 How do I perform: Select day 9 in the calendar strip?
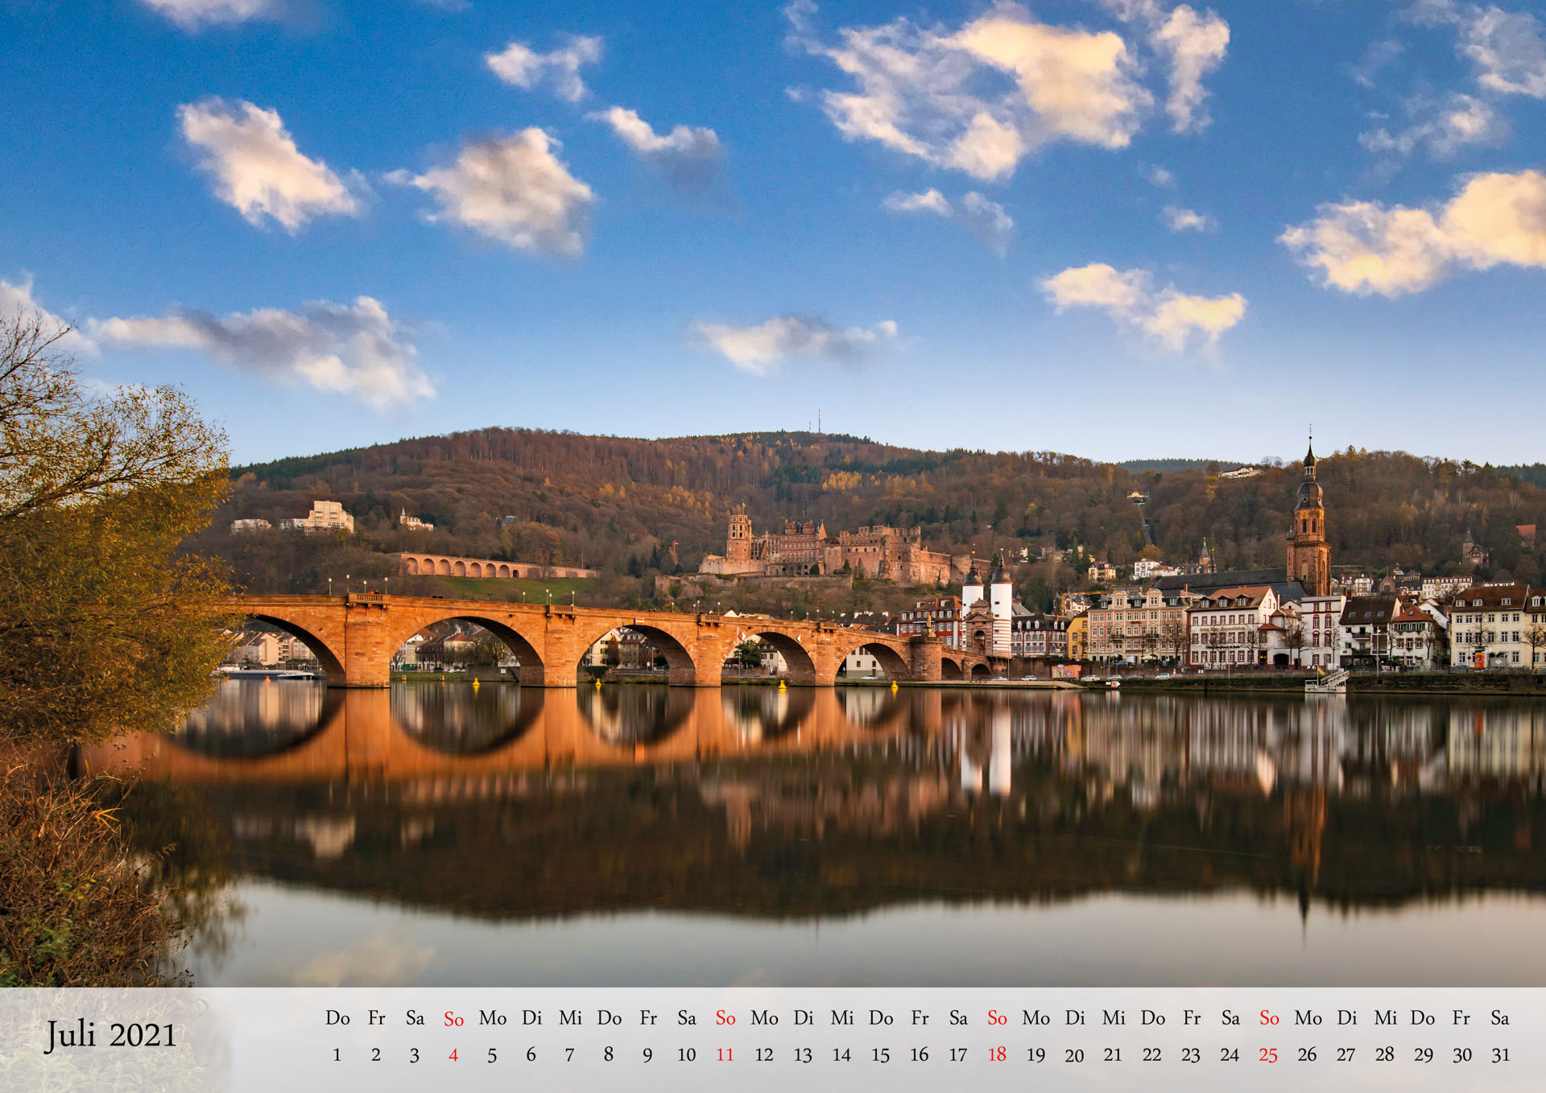(x=647, y=1054)
